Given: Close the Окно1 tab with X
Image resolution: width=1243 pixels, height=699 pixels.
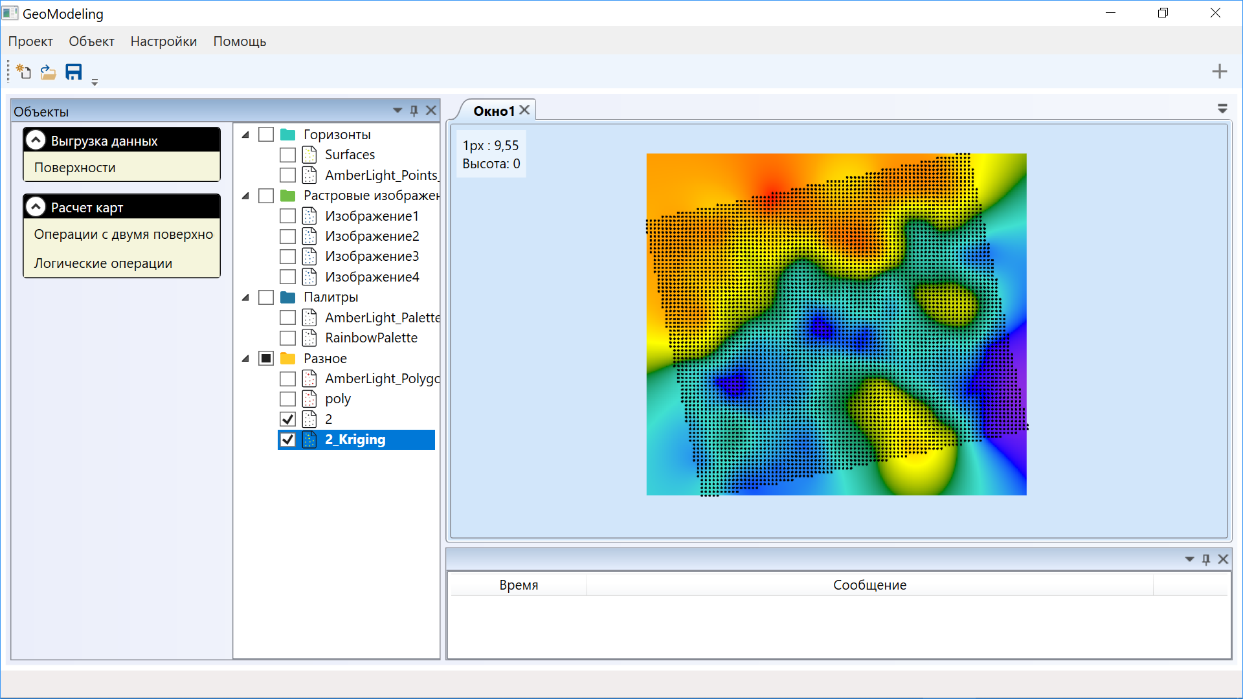Looking at the screenshot, I should 525,110.
